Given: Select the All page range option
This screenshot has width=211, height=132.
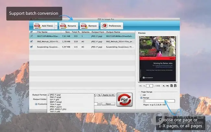Looking at the screenshot, I should pyautogui.click(x=141, y=95).
